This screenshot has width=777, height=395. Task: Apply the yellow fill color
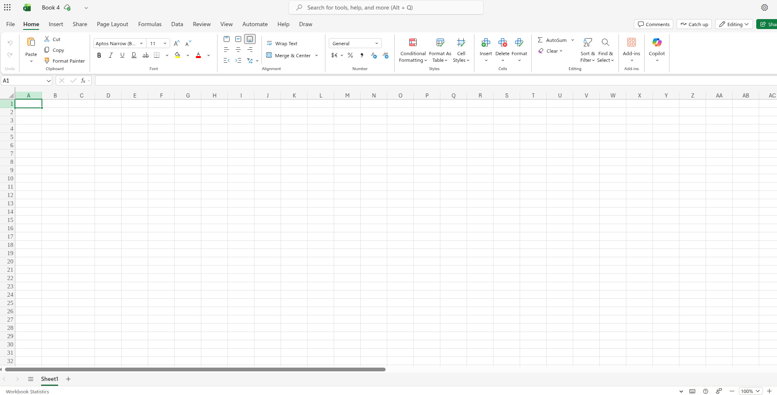click(178, 55)
